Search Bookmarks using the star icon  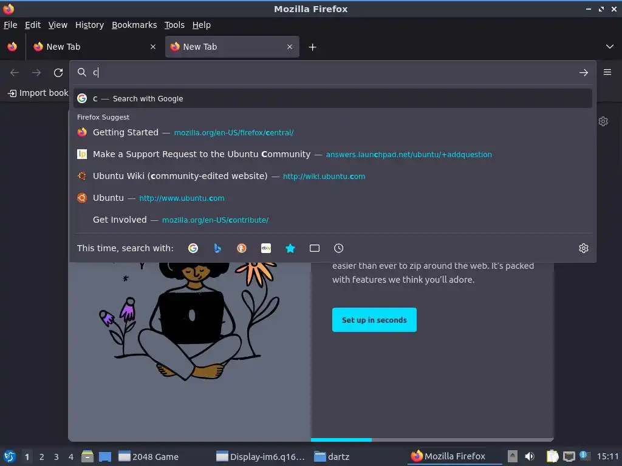coord(290,248)
